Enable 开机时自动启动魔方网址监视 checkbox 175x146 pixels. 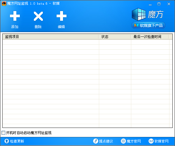tap(3, 133)
